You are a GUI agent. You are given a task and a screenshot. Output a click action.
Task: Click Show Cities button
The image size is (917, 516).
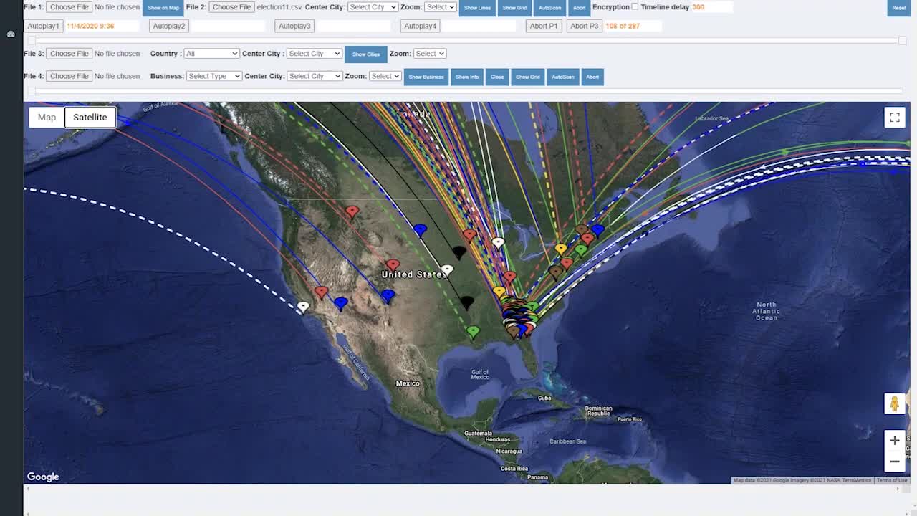(x=366, y=54)
